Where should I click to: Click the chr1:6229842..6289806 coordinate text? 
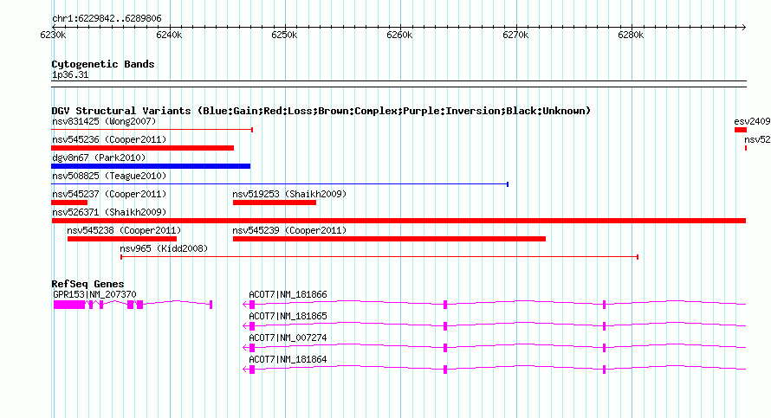pos(107,19)
